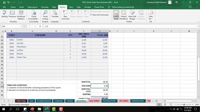Open the Power Pivot tab
The height and width of the screenshot is (112, 200).
pyautogui.click(x=99, y=7)
